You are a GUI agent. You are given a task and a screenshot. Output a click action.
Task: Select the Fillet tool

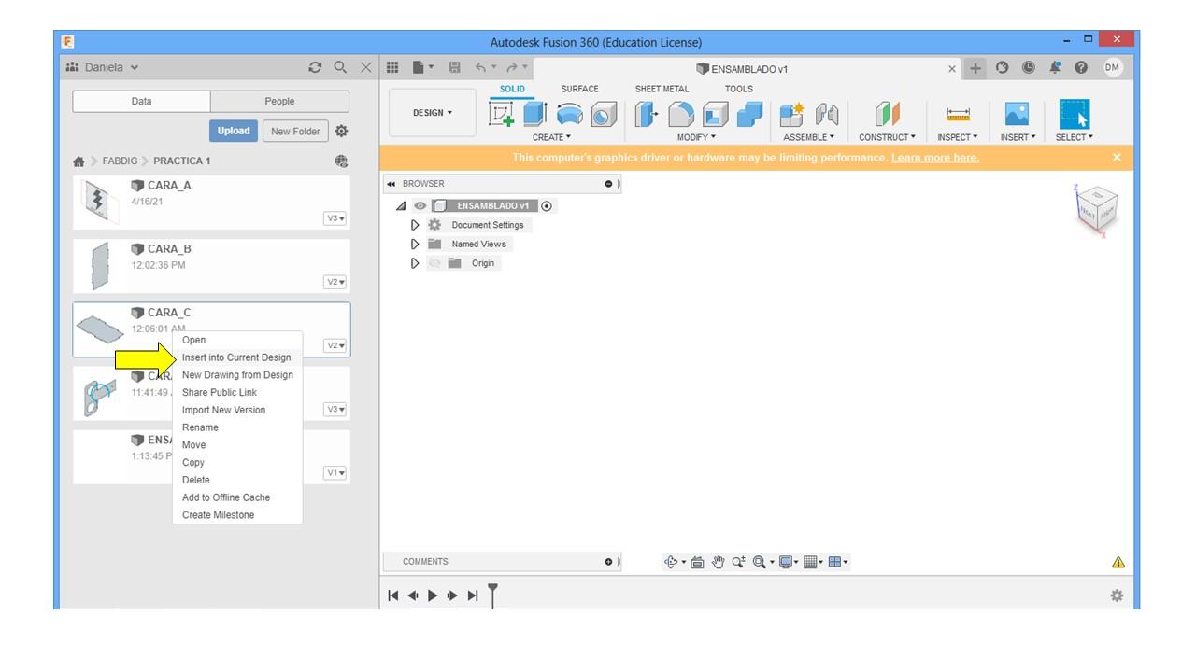tap(681, 114)
